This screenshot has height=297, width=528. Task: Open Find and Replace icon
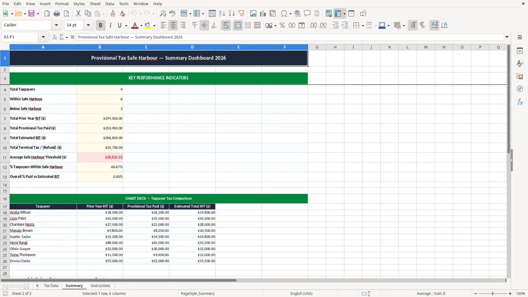[163, 14]
